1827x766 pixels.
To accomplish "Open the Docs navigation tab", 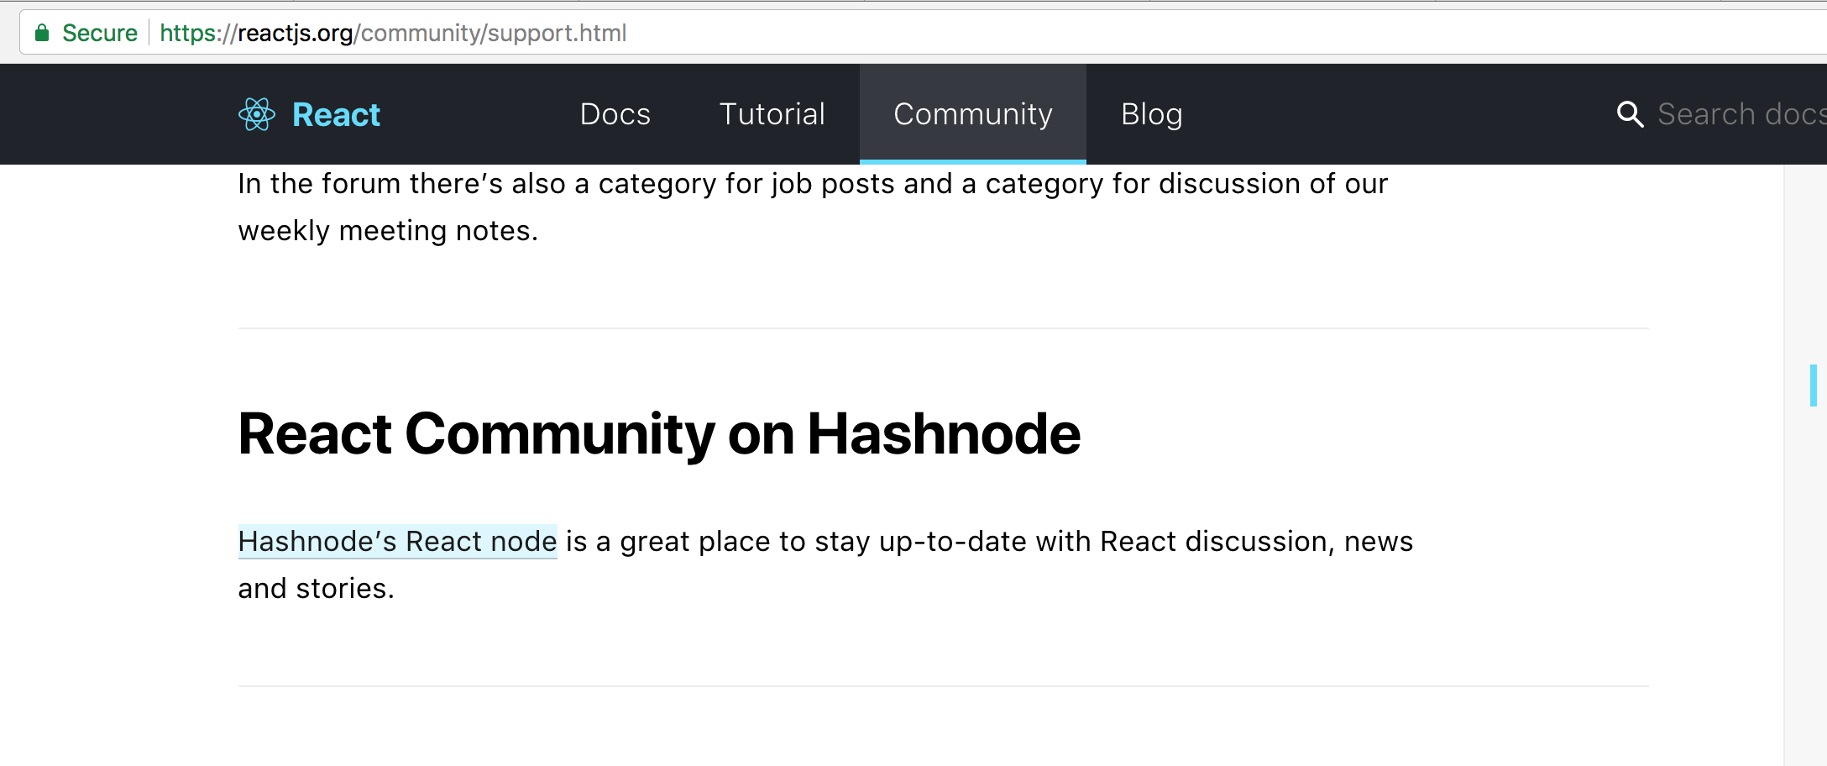I will (615, 114).
